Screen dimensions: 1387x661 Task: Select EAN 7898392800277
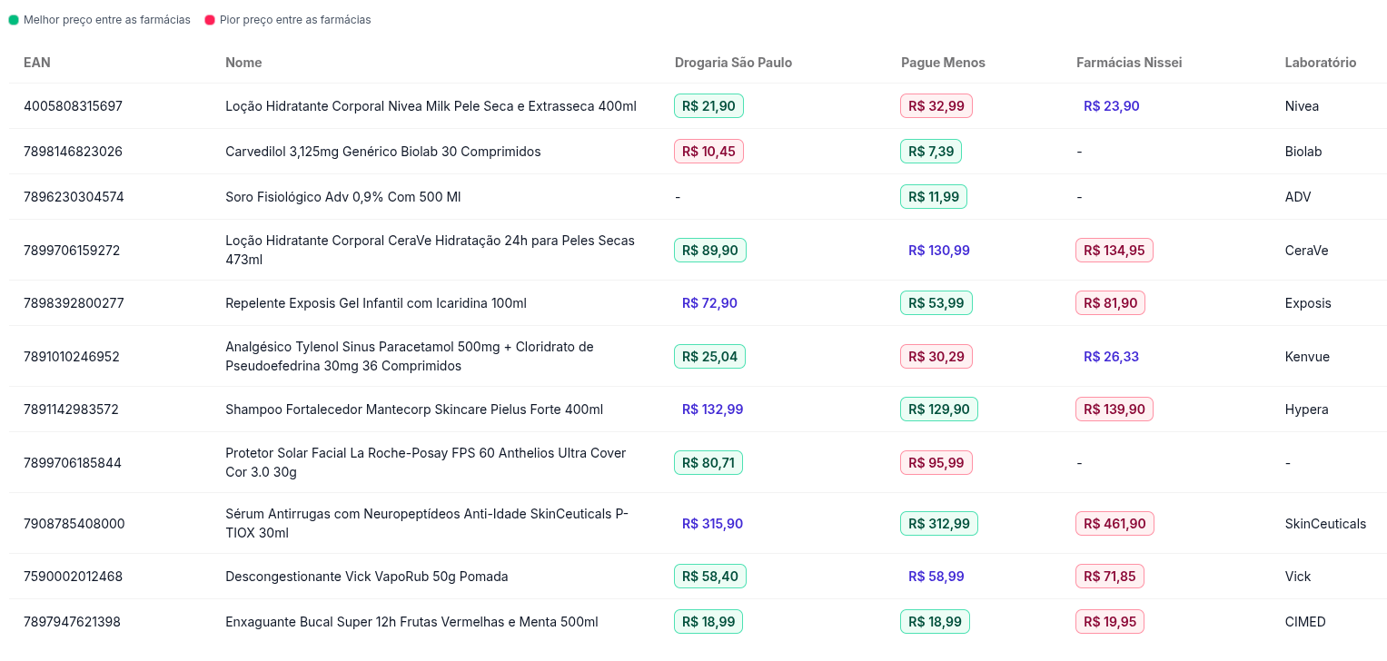pyautogui.click(x=74, y=303)
